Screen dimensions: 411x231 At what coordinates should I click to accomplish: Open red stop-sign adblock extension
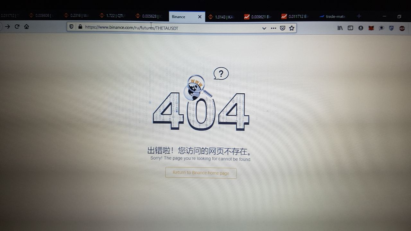(402, 28)
